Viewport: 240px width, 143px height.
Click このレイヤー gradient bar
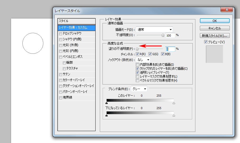click(x=140, y=100)
